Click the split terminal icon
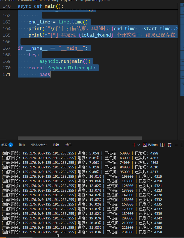 coord(162,145)
